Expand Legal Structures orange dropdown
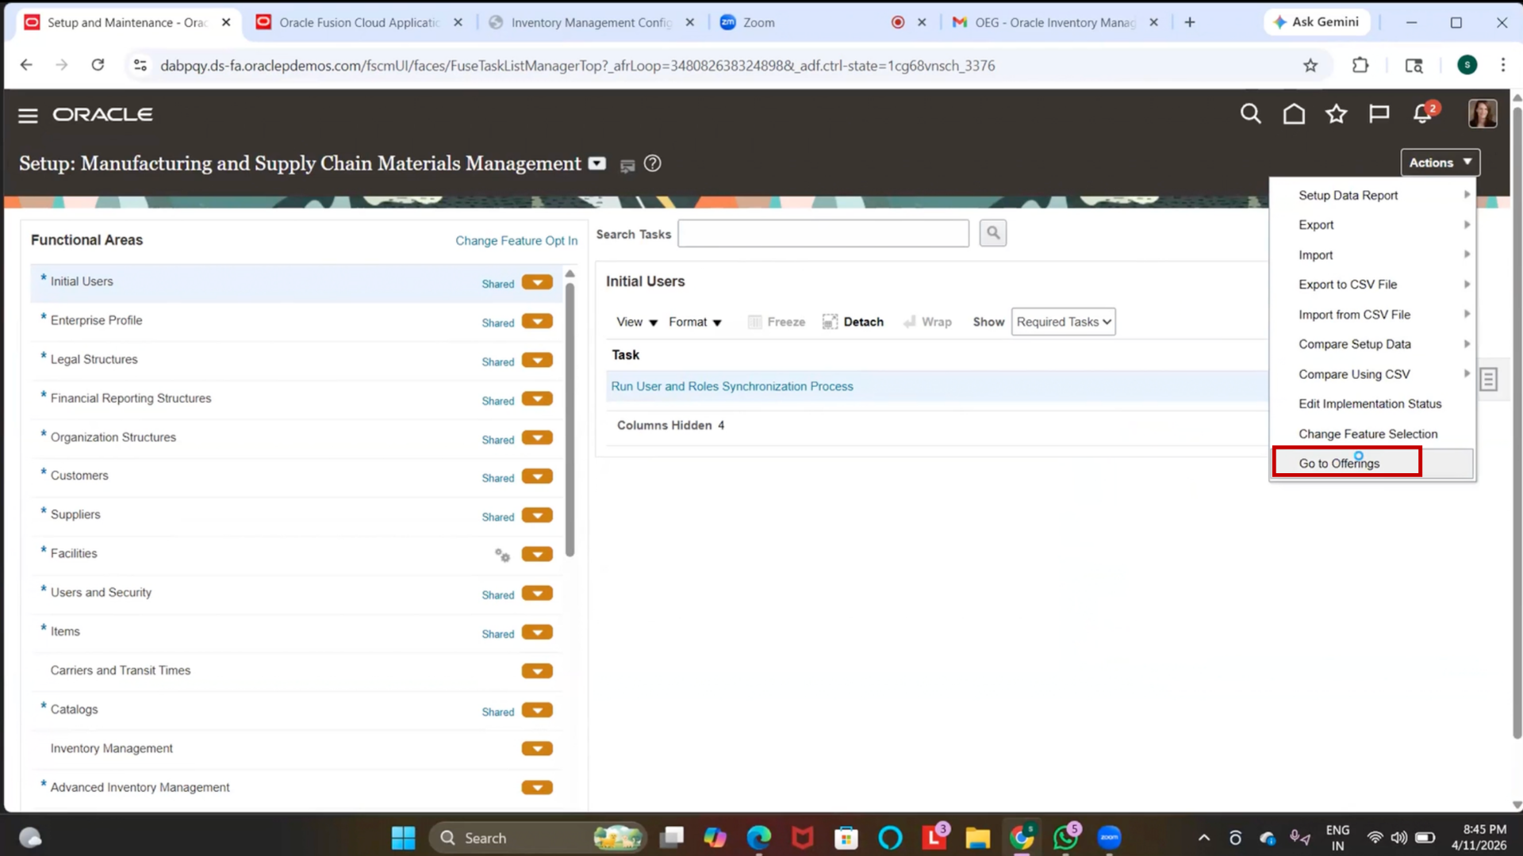 [x=537, y=361]
